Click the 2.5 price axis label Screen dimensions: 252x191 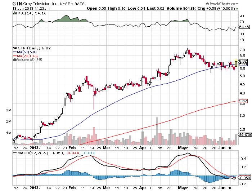coord(242,129)
